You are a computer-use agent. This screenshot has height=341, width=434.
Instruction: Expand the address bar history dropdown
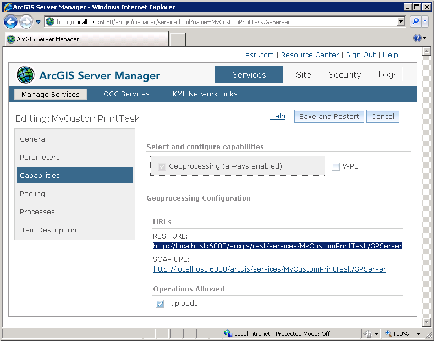coord(400,21)
